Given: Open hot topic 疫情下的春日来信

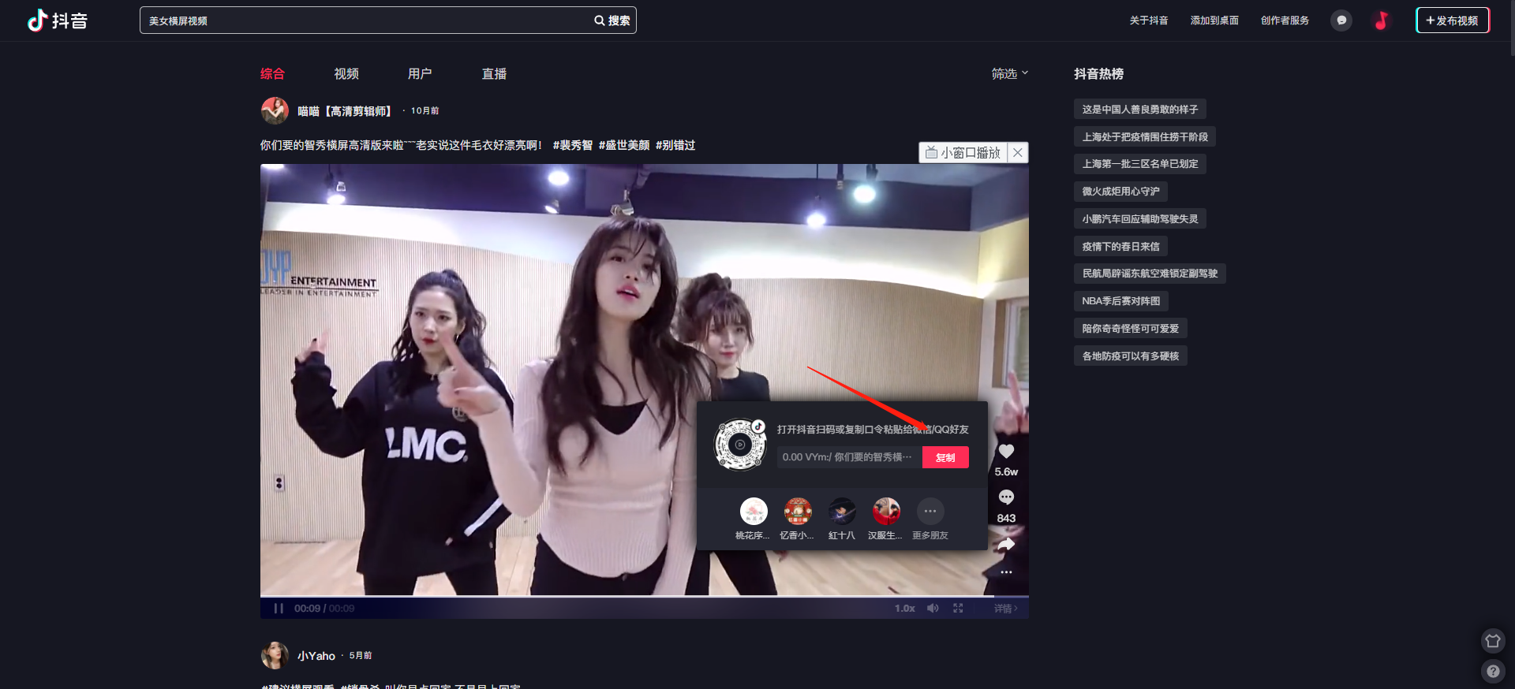Looking at the screenshot, I should 1120,247.
